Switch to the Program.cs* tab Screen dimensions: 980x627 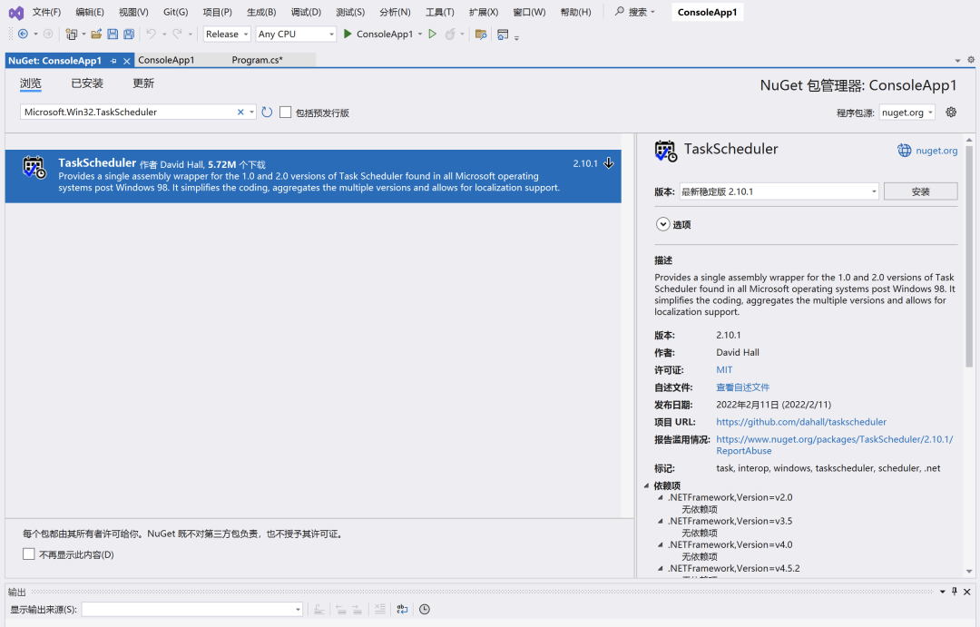coord(258,60)
